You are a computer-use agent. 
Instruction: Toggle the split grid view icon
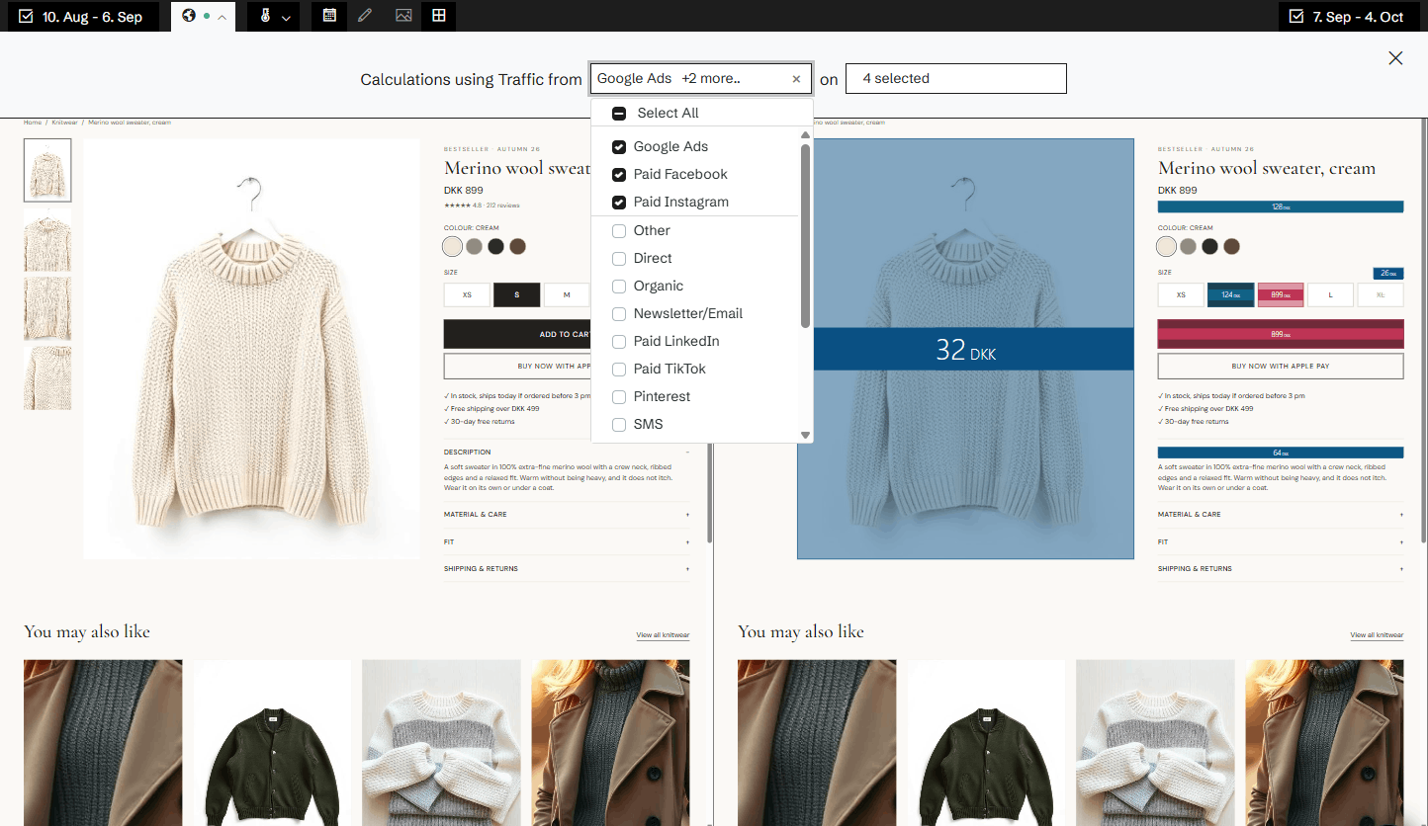click(438, 16)
